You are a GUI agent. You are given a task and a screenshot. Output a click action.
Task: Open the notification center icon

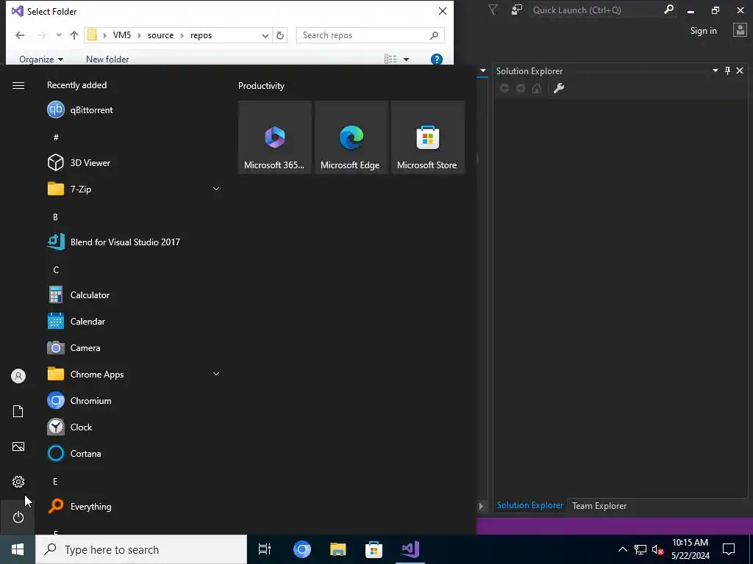coord(729,549)
